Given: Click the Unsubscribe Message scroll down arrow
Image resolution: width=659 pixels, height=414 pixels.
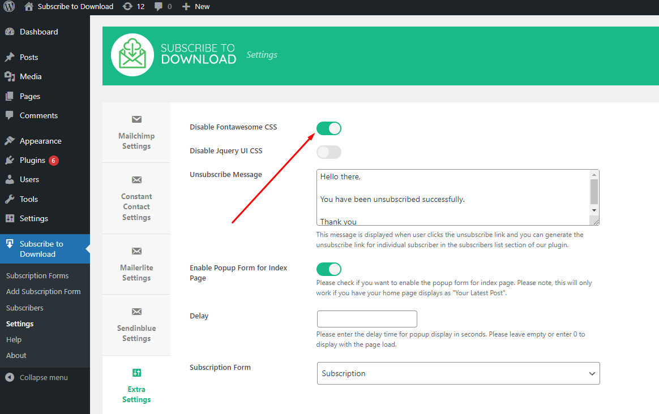Looking at the screenshot, I should (594, 210).
